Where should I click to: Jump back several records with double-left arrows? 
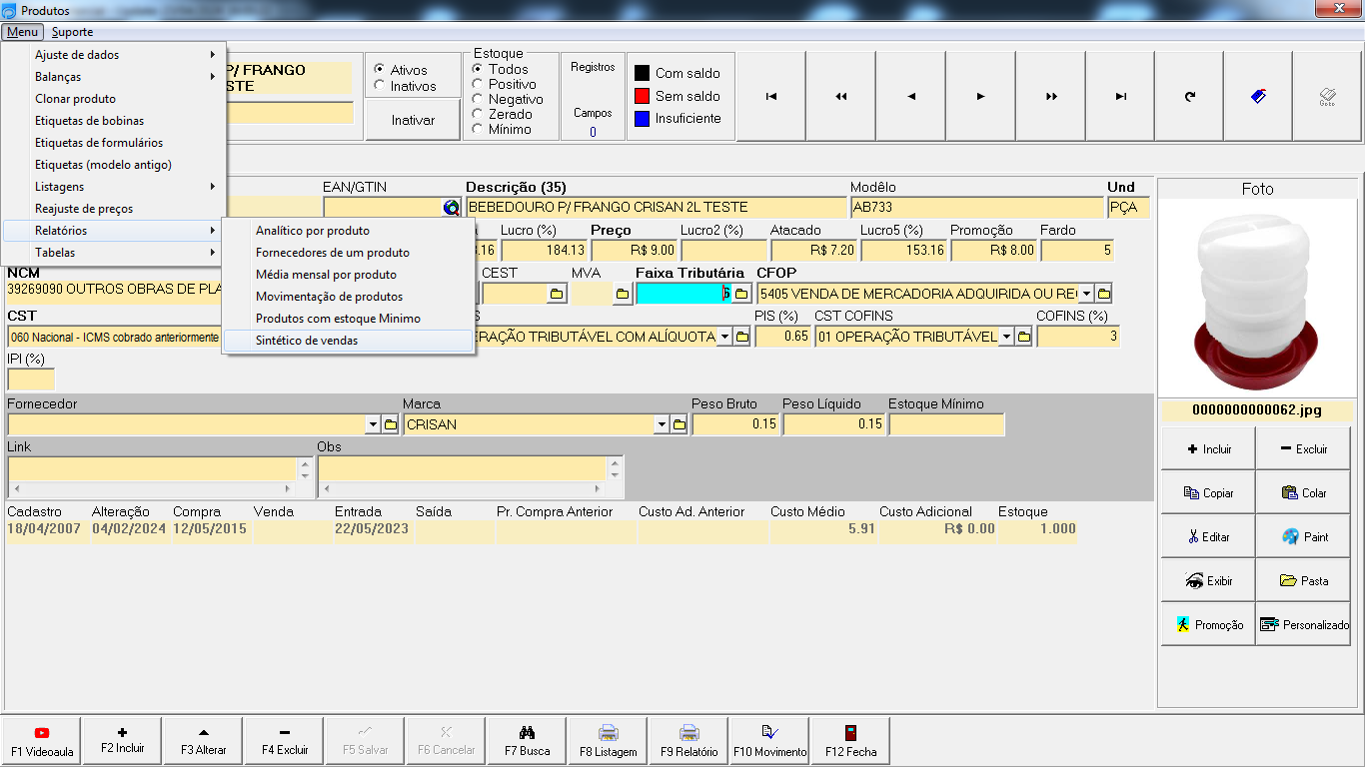point(840,96)
